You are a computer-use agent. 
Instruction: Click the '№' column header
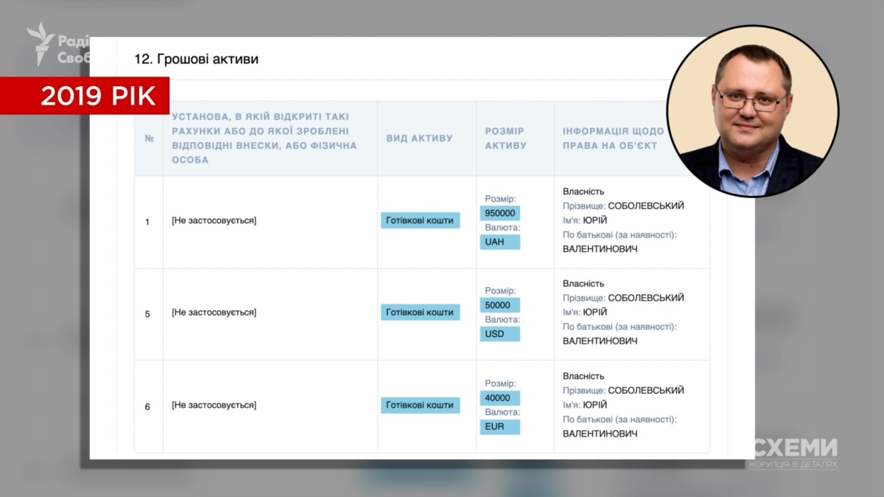click(149, 138)
